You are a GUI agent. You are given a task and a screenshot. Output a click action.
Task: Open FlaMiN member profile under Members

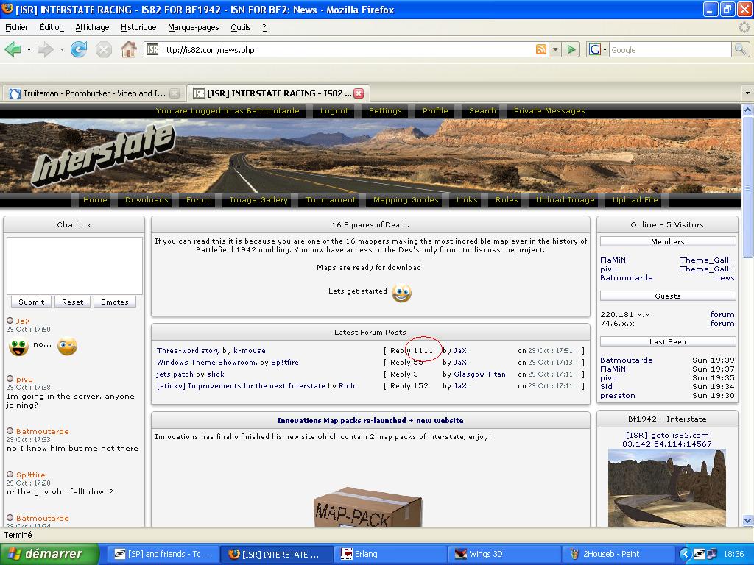(x=613, y=260)
